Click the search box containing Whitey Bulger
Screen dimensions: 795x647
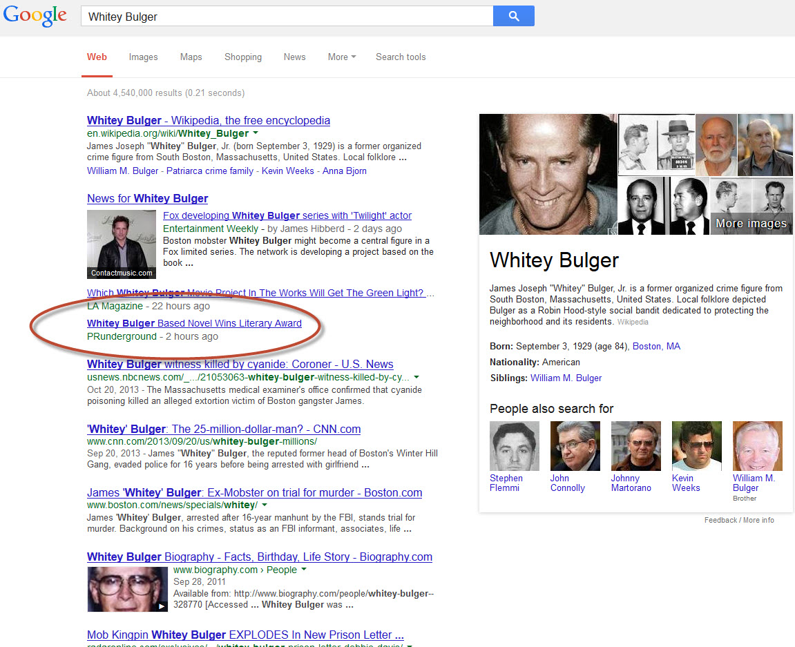click(x=287, y=16)
